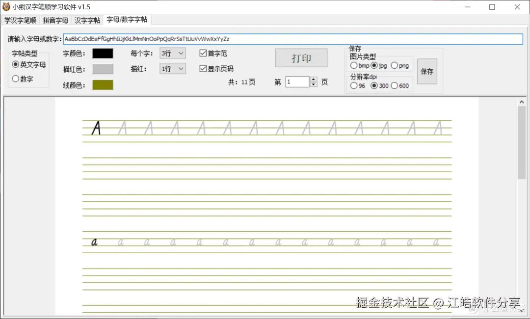The width and height of the screenshot is (530, 319).
Task: Select the 英文字母 radio button
Action: [16, 64]
